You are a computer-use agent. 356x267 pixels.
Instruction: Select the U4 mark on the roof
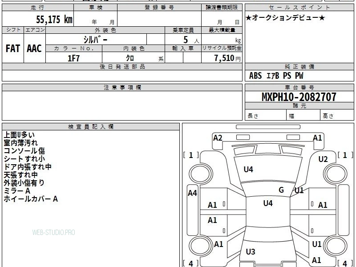268,203
